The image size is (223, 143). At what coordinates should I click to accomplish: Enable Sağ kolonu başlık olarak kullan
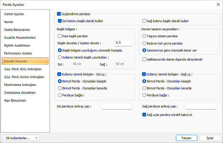pyautogui.click(x=144, y=21)
